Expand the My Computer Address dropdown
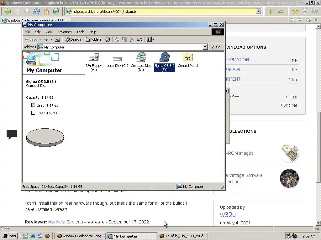This screenshot has height=240, width=321. 205,47
